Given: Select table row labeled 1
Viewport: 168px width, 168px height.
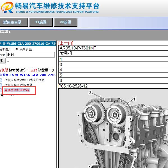Looking at the screenshot, I should [x=113, y=59].
